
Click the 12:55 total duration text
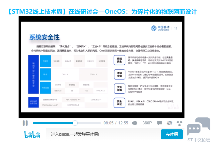point(123,123)
